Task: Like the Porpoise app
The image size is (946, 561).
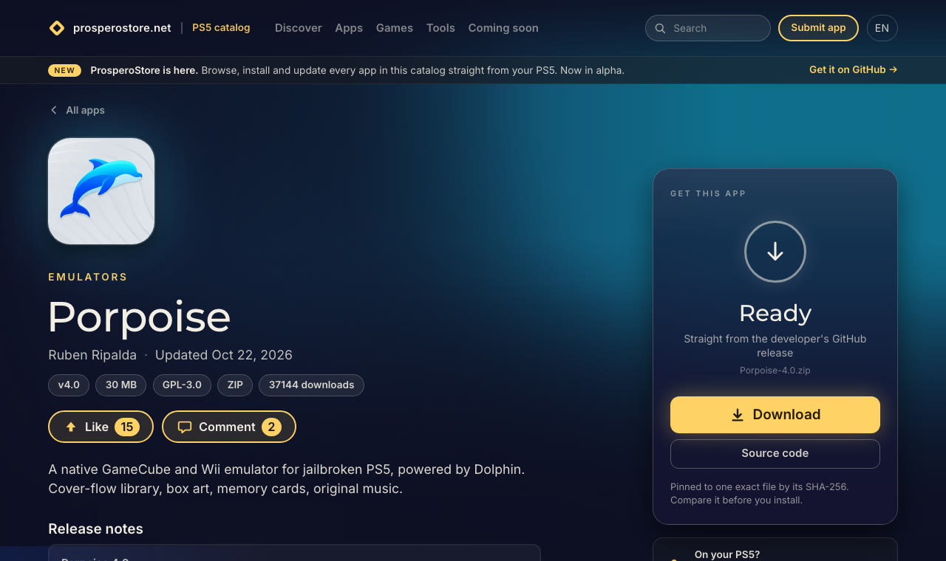Action: coord(101,427)
